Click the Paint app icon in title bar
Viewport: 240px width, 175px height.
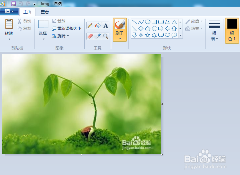[x=3, y=3]
